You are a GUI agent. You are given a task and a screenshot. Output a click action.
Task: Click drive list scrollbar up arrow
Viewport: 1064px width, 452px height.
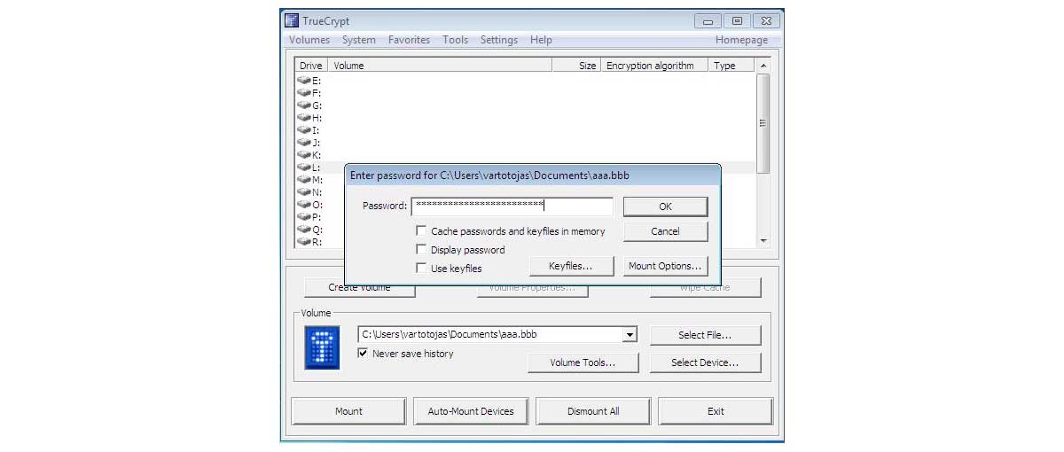[763, 66]
